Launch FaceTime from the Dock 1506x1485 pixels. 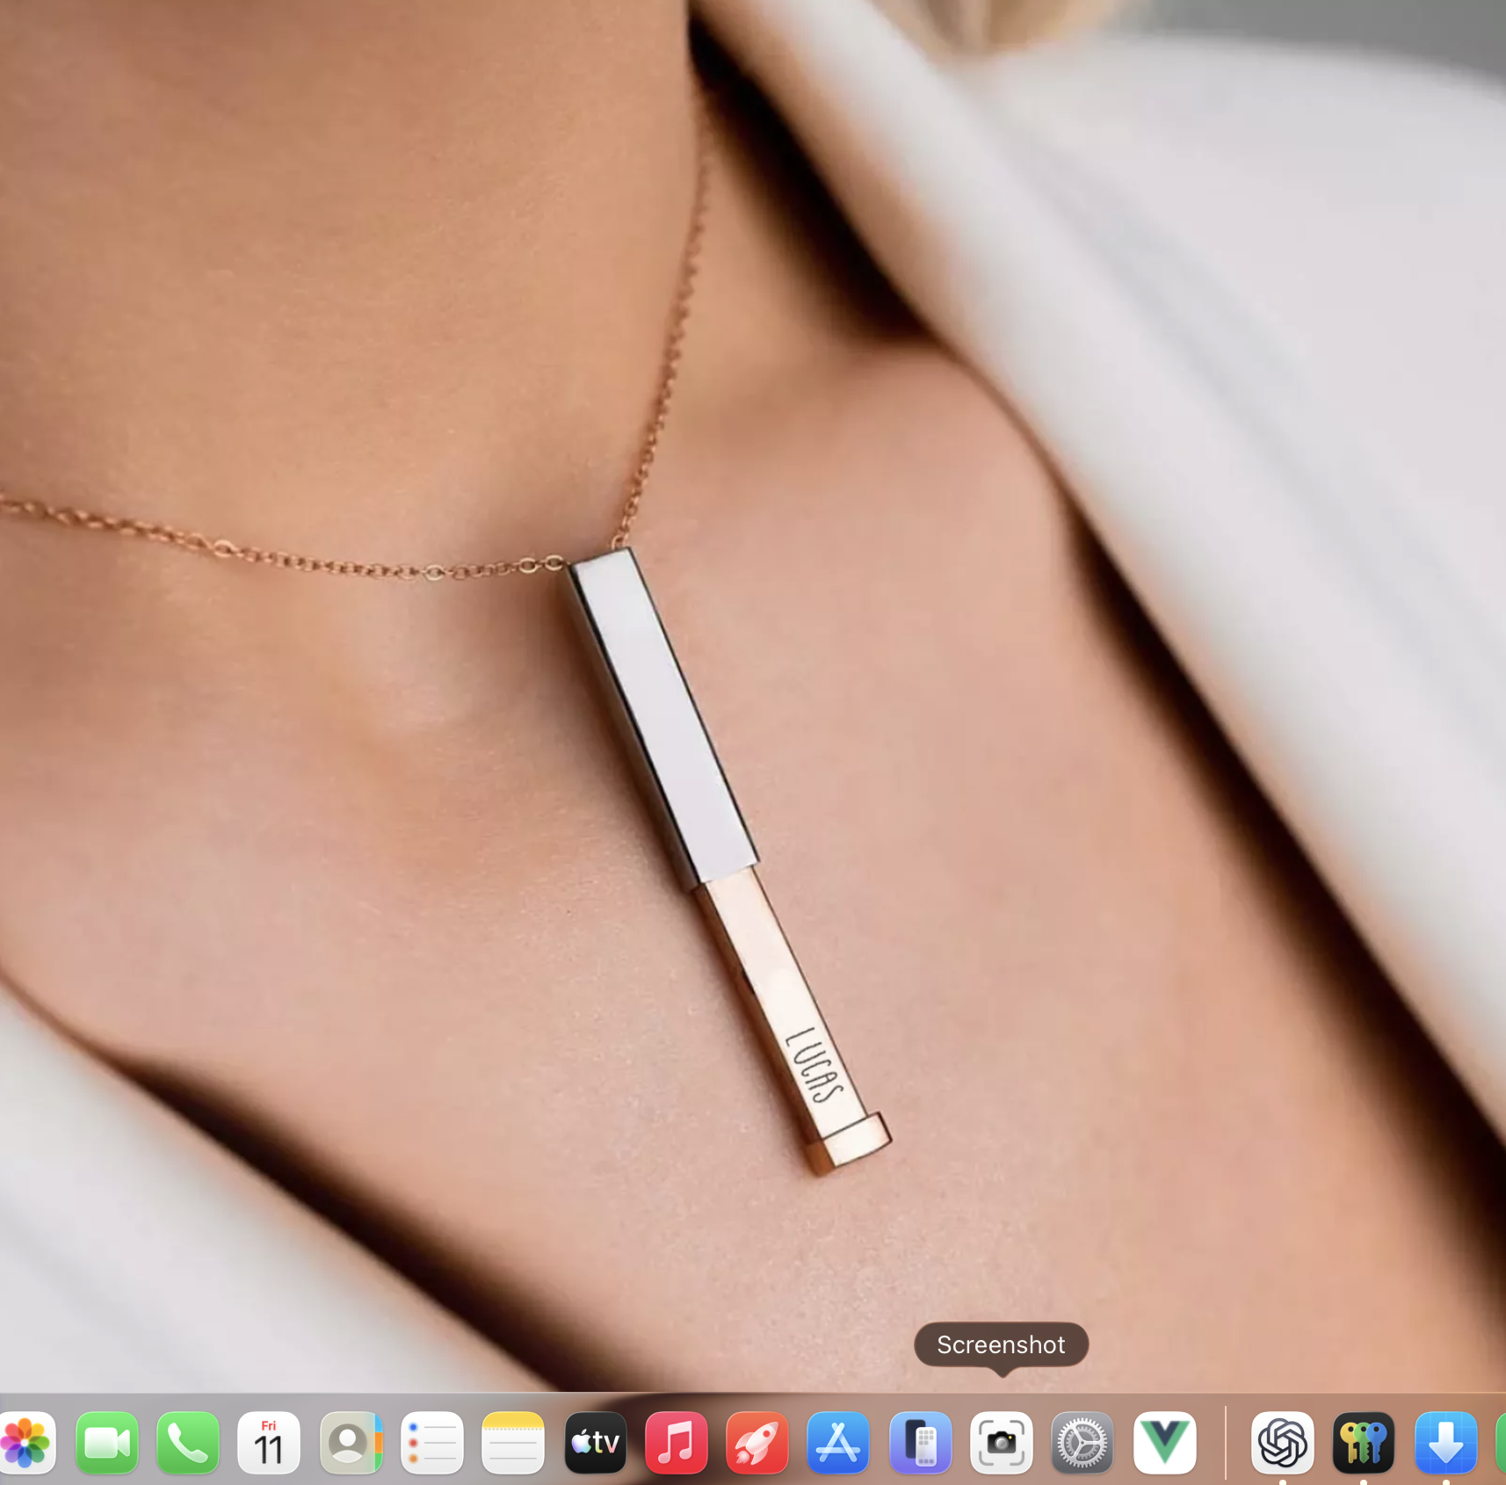[x=107, y=1443]
